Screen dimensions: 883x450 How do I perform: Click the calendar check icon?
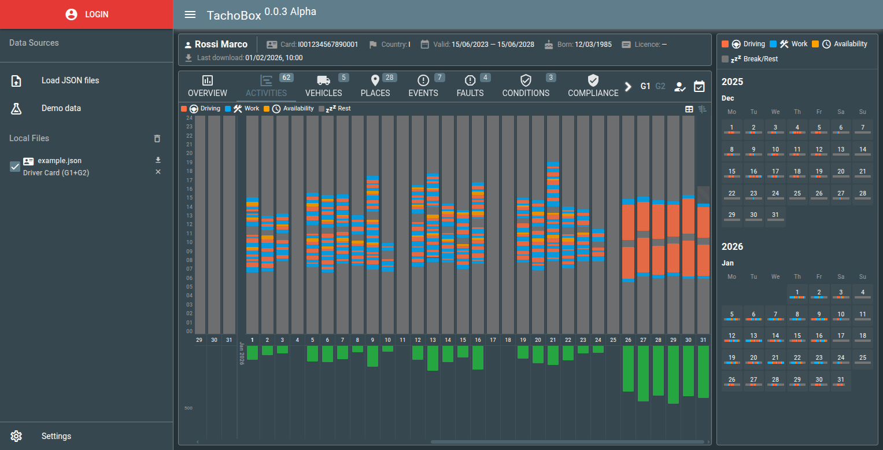(699, 86)
